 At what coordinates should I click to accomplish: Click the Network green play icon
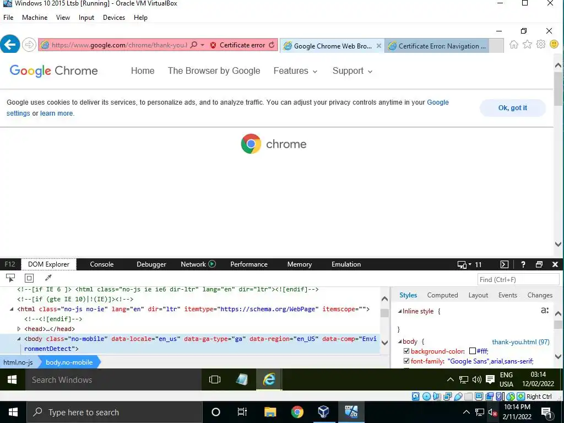pos(212,264)
